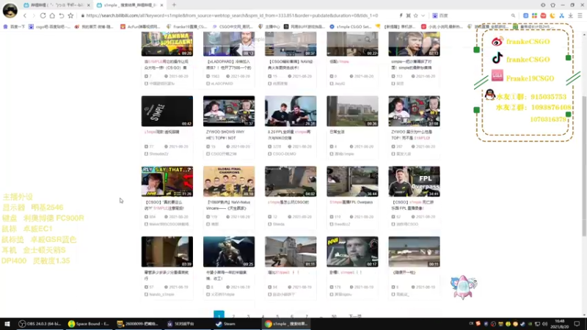Open the 百度一下 bookmark

pyautogui.click(x=13, y=26)
